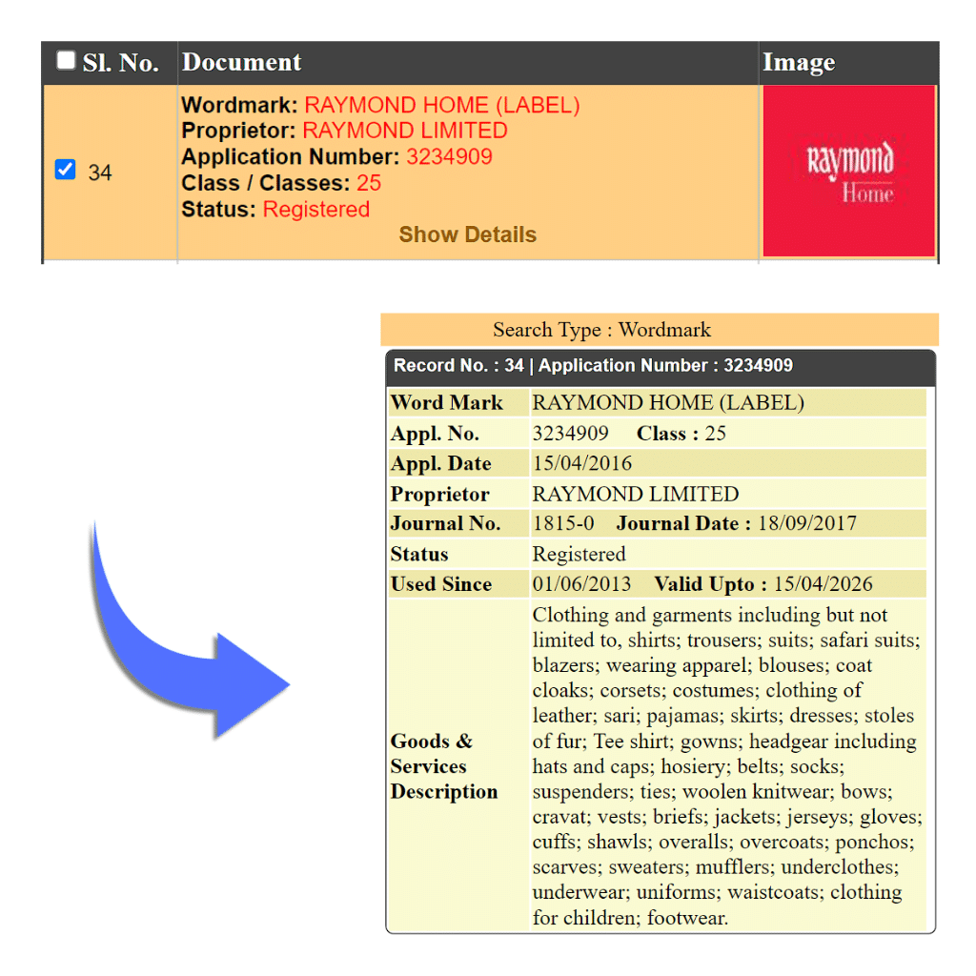Viewport: 976px width, 976px height.
Task: Uncheck the checkbox for row 34
Action: [65, 171]
